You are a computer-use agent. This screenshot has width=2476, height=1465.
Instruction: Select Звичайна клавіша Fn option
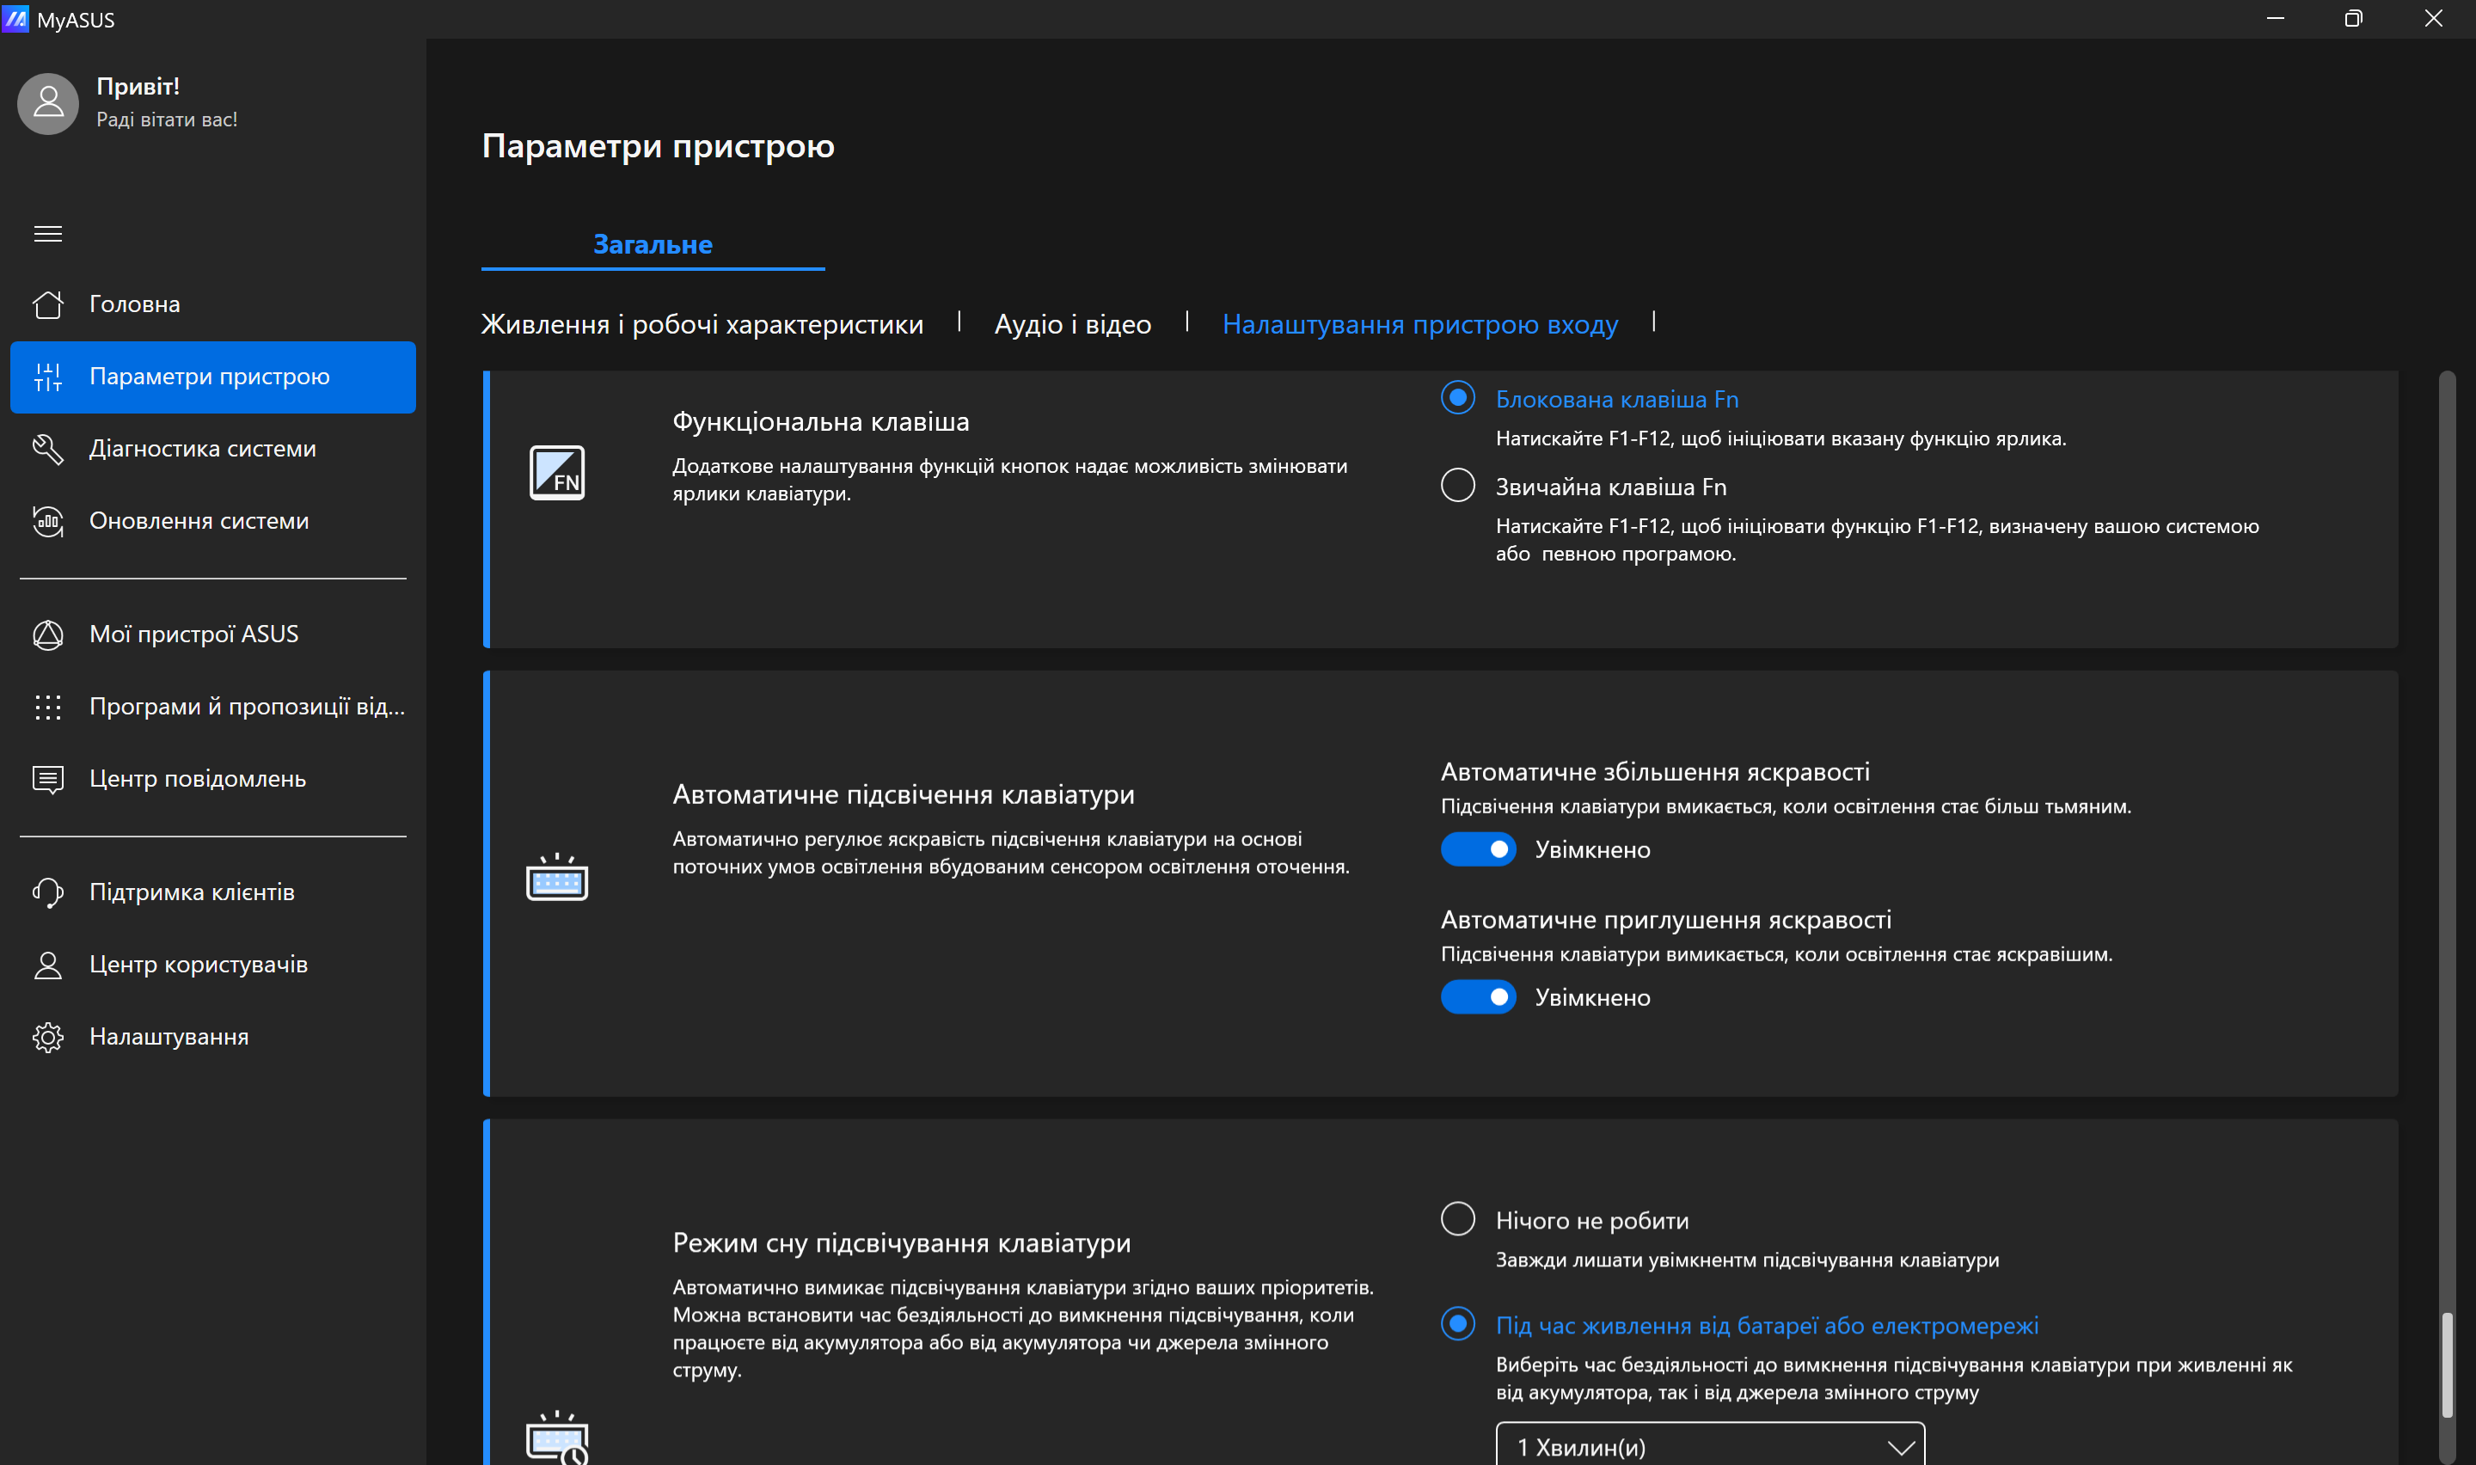[x=1457, y=485]
